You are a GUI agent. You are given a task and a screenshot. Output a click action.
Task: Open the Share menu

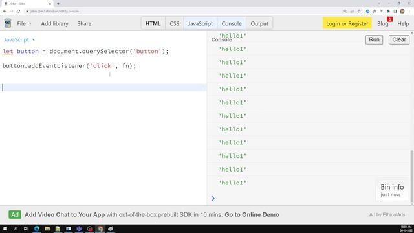point(84,23)
